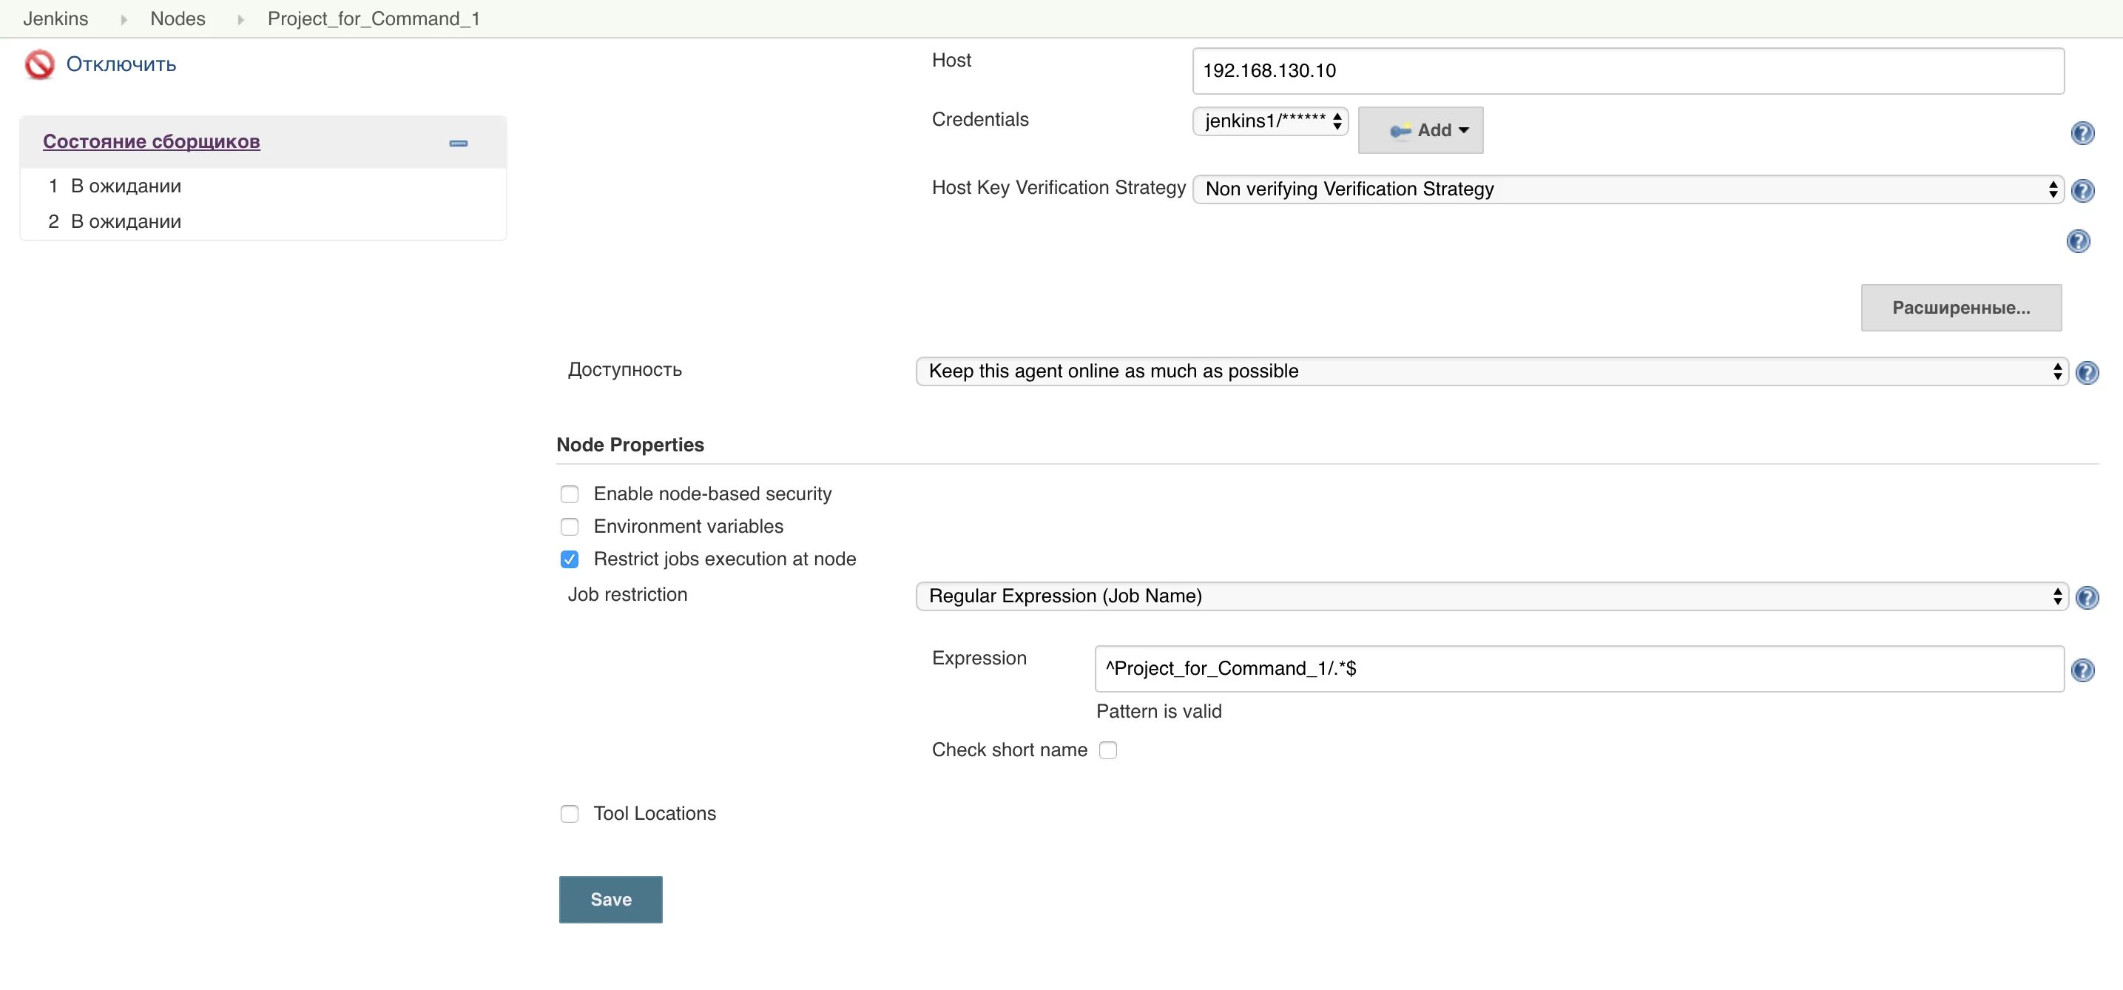
Task: Open help for Host Key Verification Strategy
Action: coord(2082,190)
